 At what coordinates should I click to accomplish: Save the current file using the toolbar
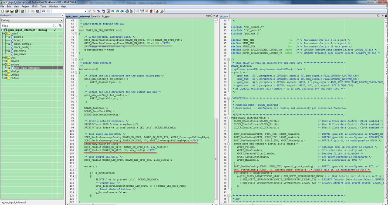click(x=12, y=11)
